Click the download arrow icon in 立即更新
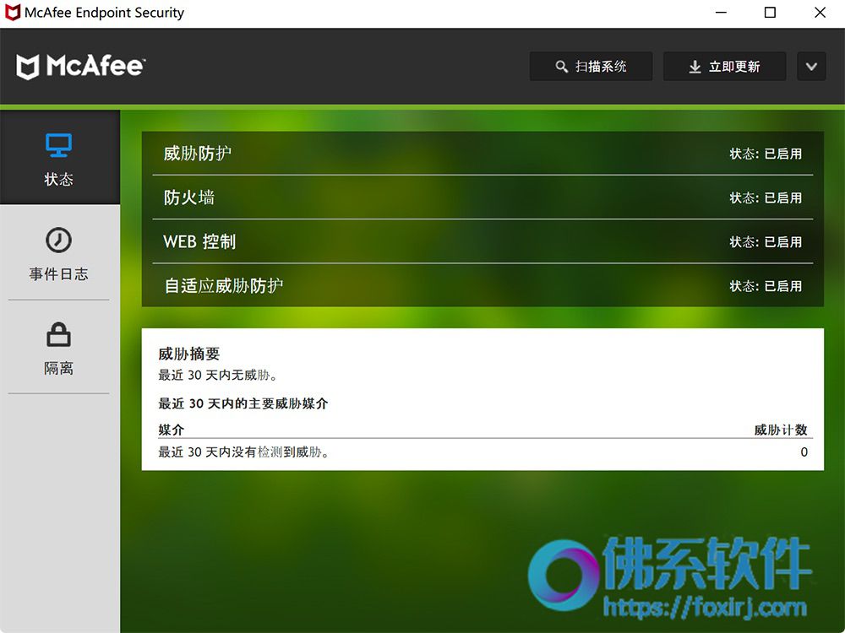The height and width of the screenshot is (633, 845). point(695,67)
